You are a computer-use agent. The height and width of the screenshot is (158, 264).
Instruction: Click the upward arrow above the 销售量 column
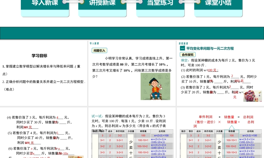coord(232,127)
